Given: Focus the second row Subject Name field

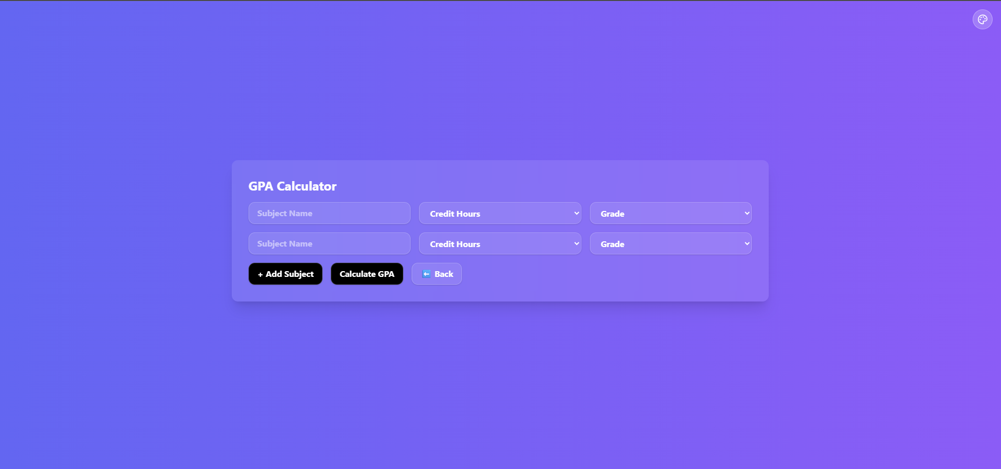Looking at the screenshot, I should pyautogui.click(x=329, y=243).
